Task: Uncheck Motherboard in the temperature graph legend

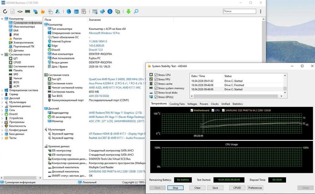Action: coord(192,110)
